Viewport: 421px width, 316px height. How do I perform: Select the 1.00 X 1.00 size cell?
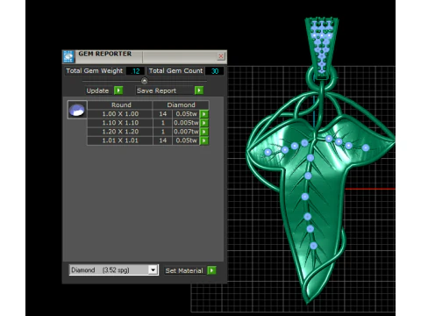120,114
